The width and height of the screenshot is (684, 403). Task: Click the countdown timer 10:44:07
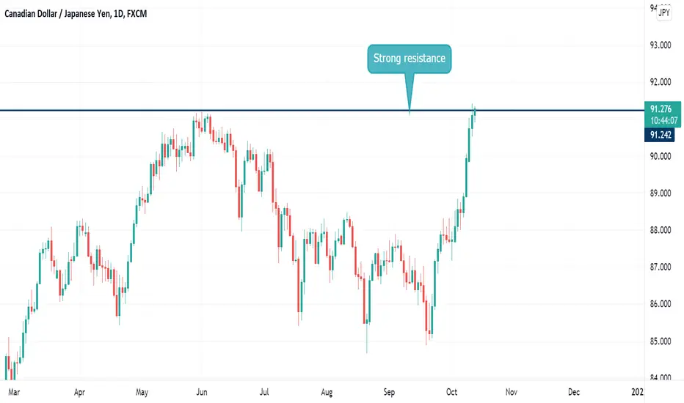click(x=664, y=121)
